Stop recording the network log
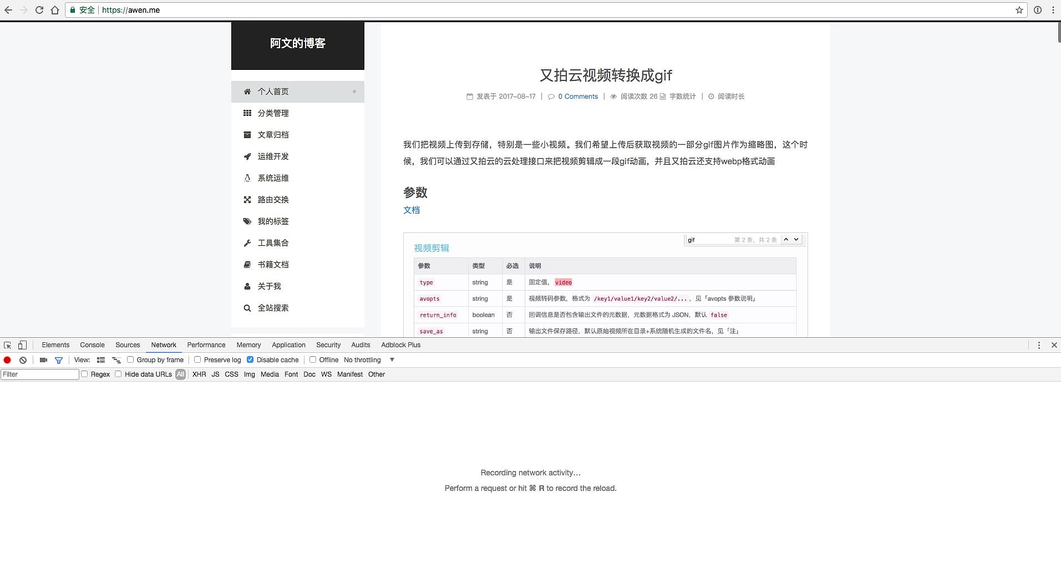The image size is (1061, 578). tap(7, 360)
